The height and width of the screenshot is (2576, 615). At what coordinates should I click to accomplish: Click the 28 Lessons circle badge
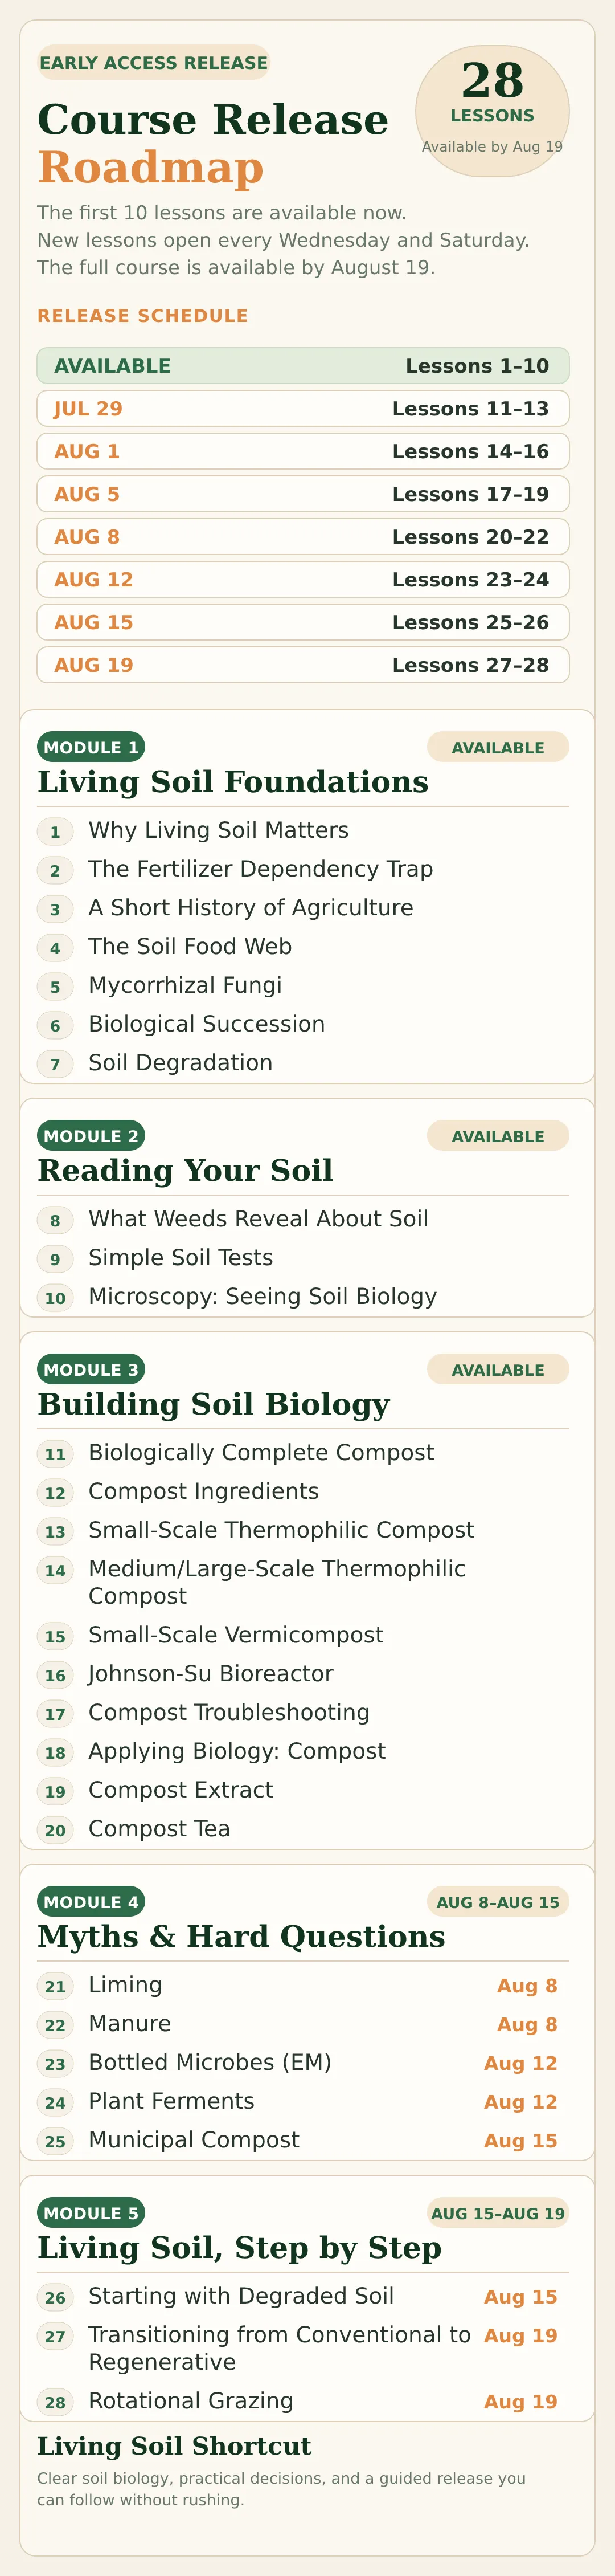[492, 111]
